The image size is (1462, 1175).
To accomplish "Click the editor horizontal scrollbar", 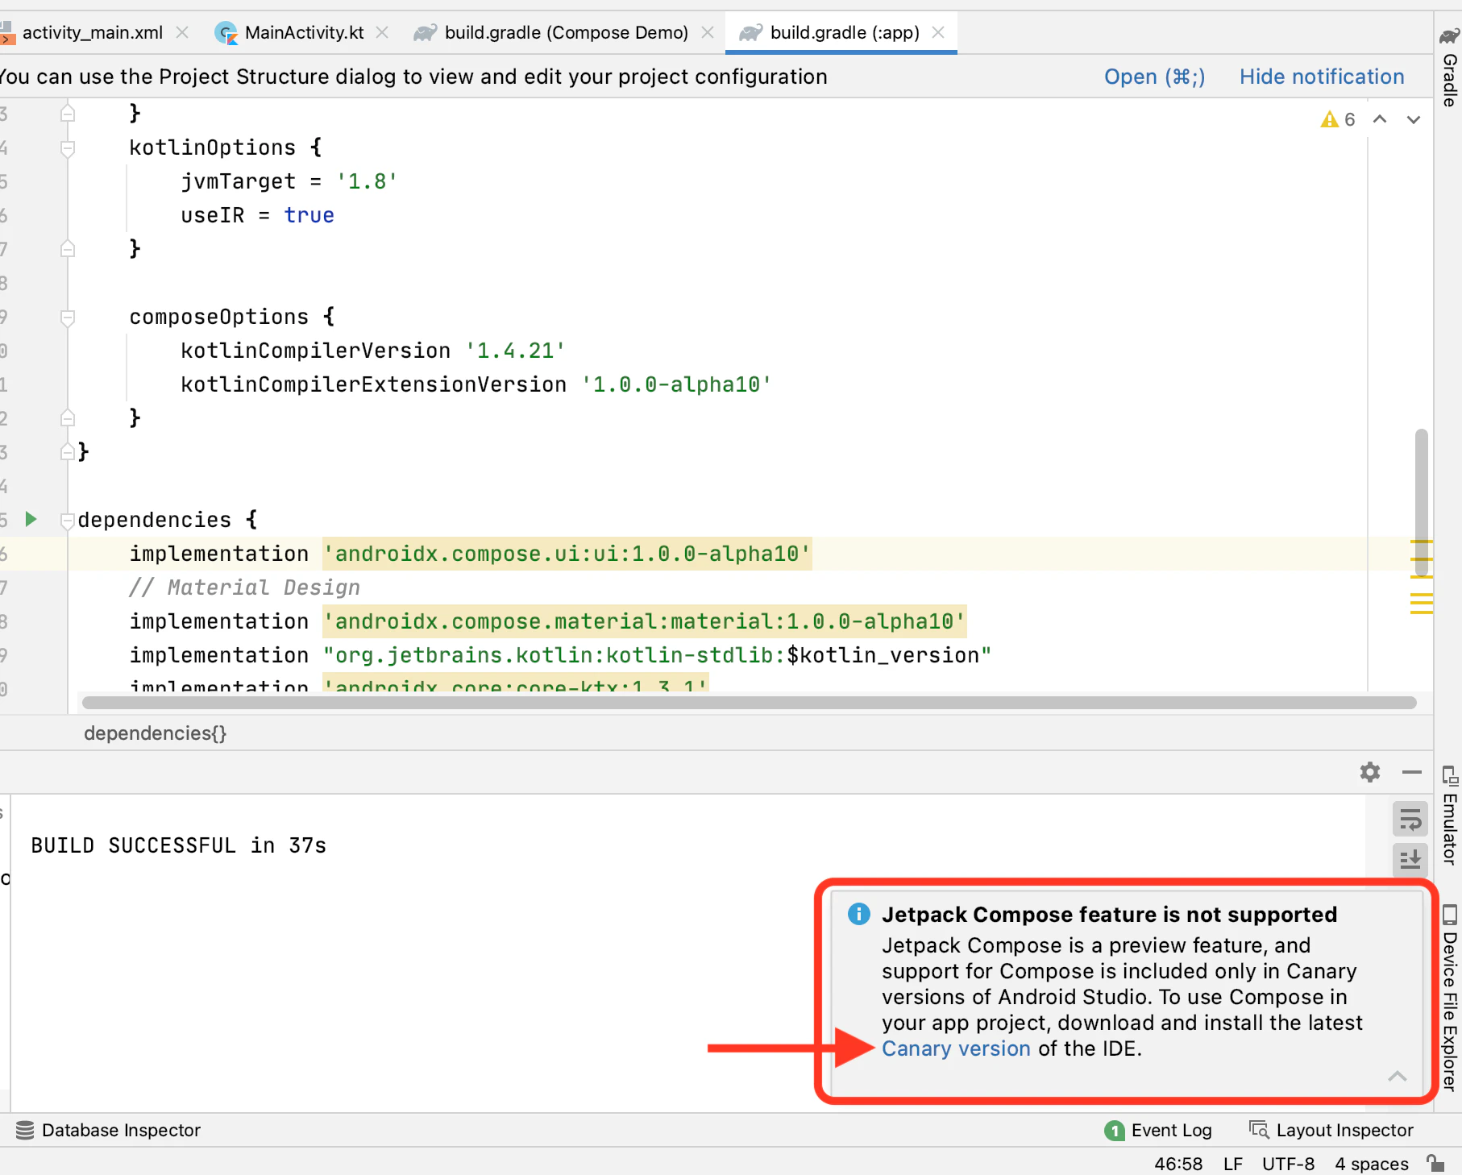I will point(749,703).
